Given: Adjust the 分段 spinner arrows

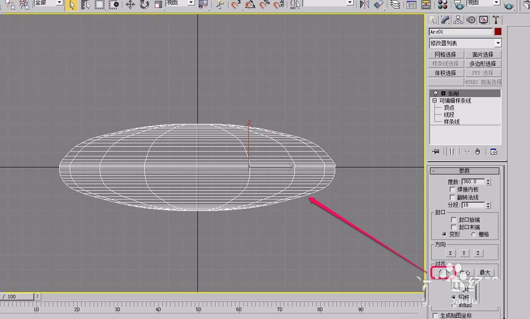Looking at the screenshot, I should click(488, 205).
